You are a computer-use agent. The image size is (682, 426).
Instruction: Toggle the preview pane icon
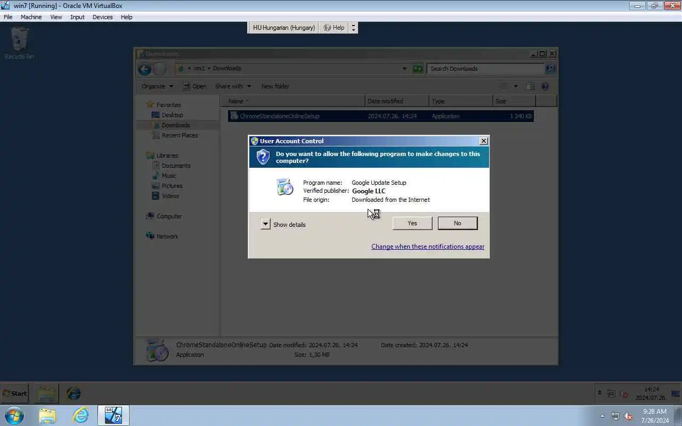tap(530, 86)
